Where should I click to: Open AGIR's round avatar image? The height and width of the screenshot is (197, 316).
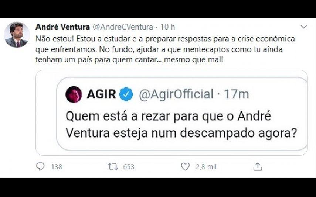click(74, 94)
